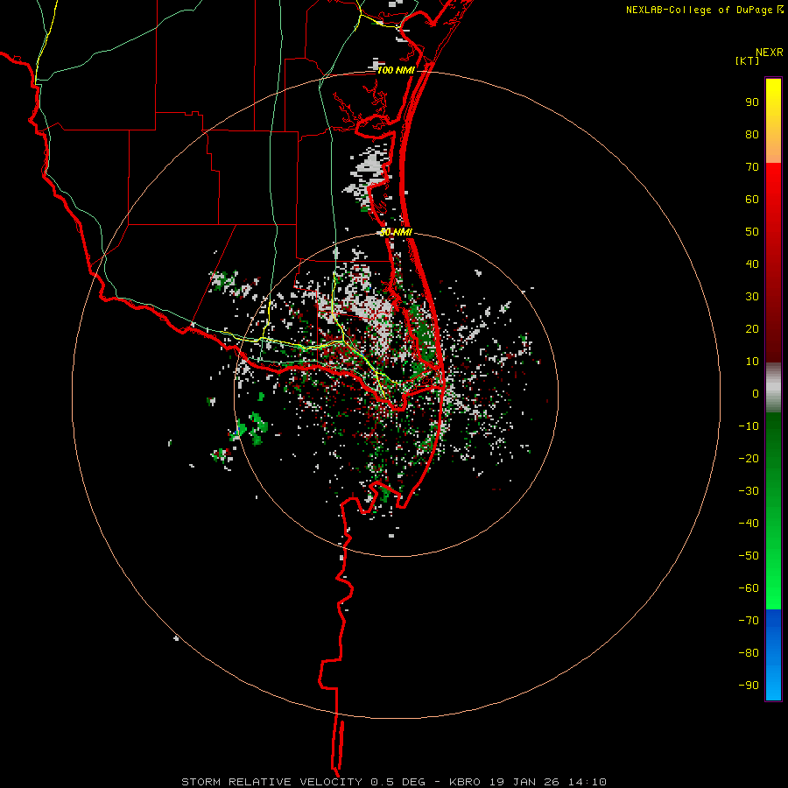Click the blue bottom segment of color bar

(773, 655)
